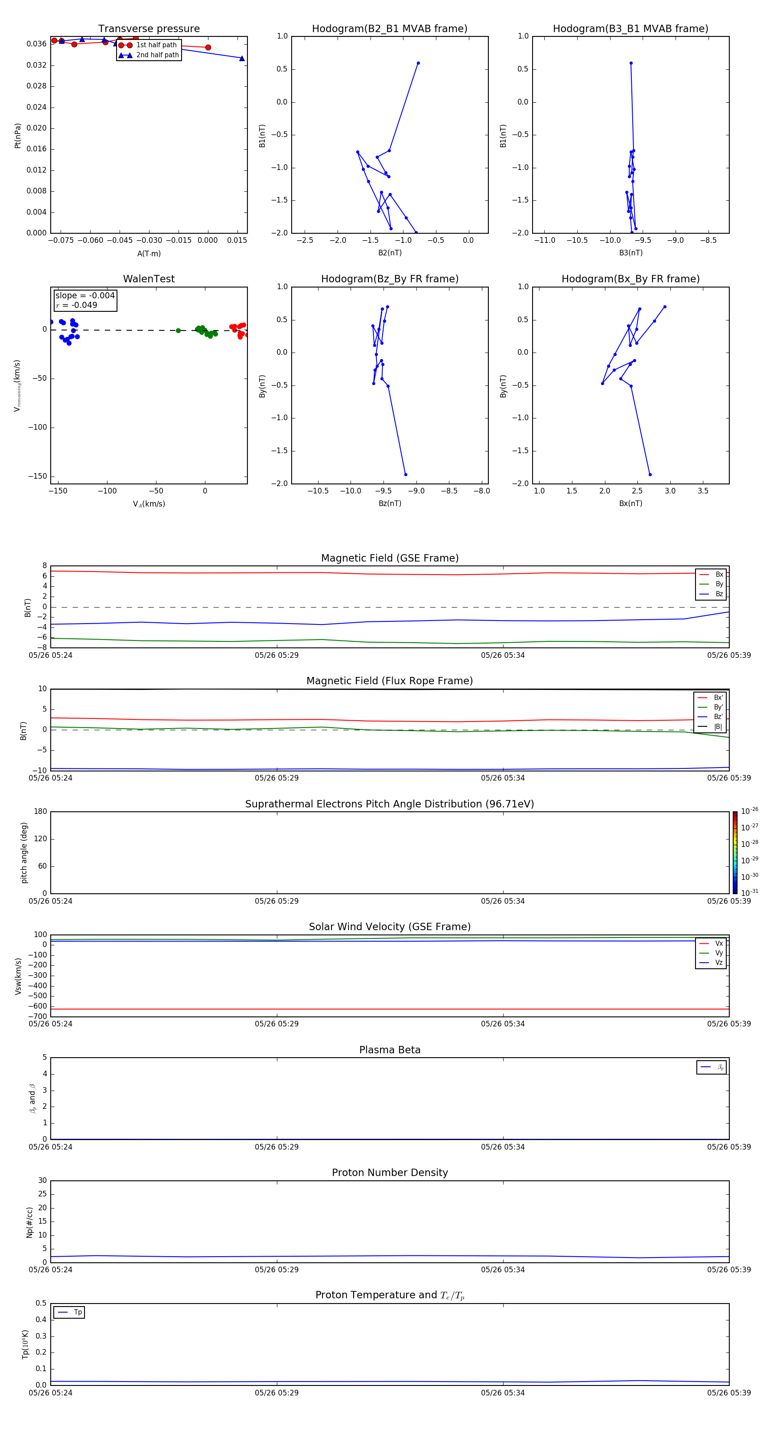The image size is (780, 1431).
Task: Click the Bx entry in the GSE magnetic field legend
Action: pos(711,575)
